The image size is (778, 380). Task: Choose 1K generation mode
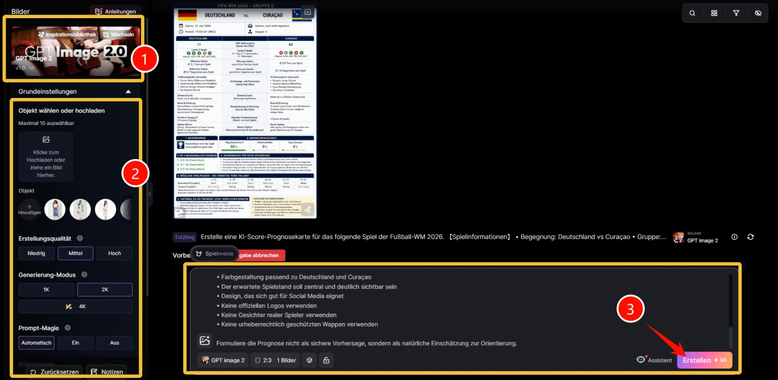(x=46, y=290)
